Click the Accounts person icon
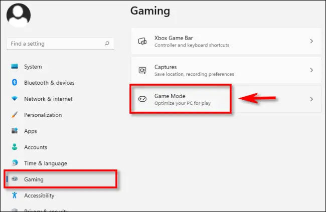Image resolution: width=326 pixels, height=212 pixels. [x=15, y=147]
